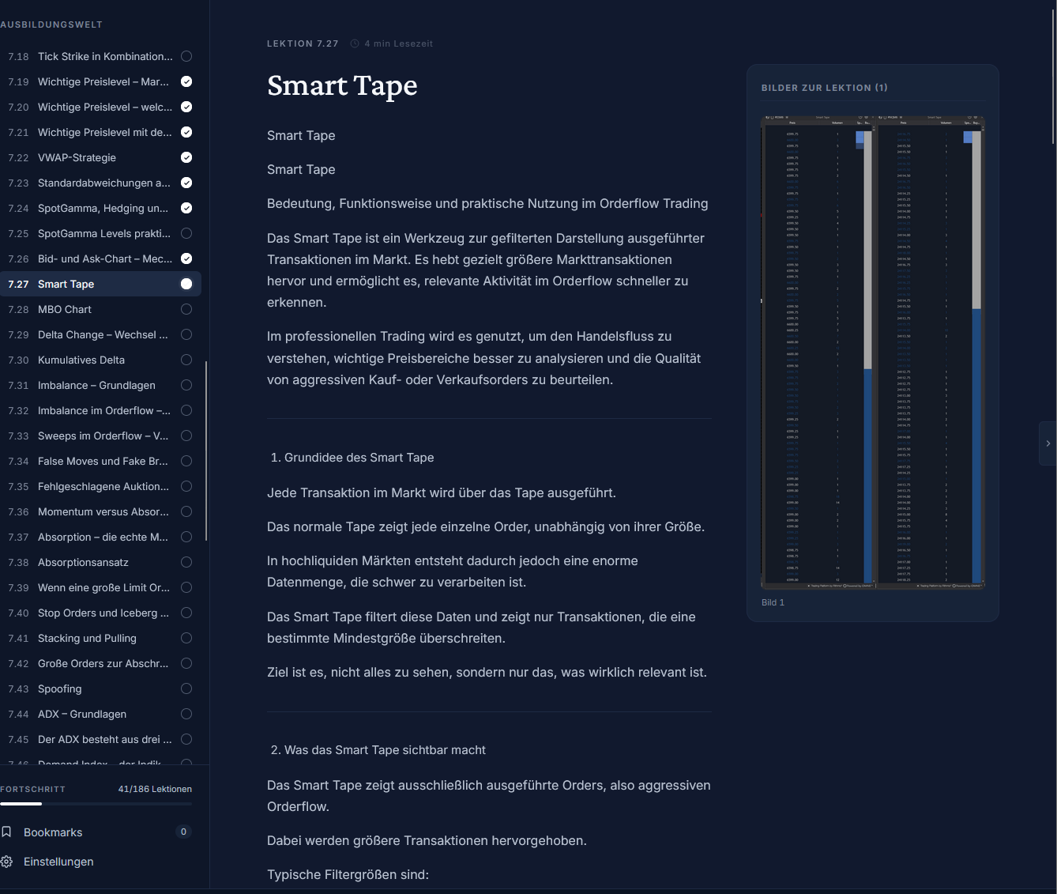The image size is (1057, 894).
Task: Open lesson 7.36 Momentum versus Absorption
Action: click(100, 511)
